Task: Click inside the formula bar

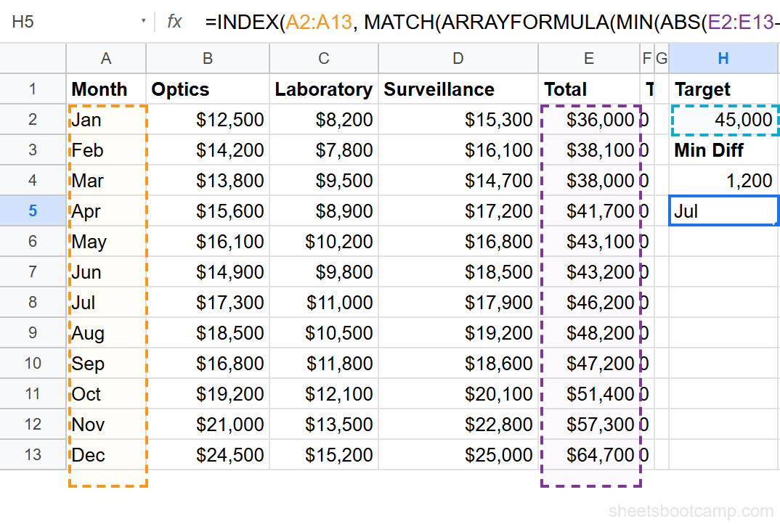Action: coord(436,22)
